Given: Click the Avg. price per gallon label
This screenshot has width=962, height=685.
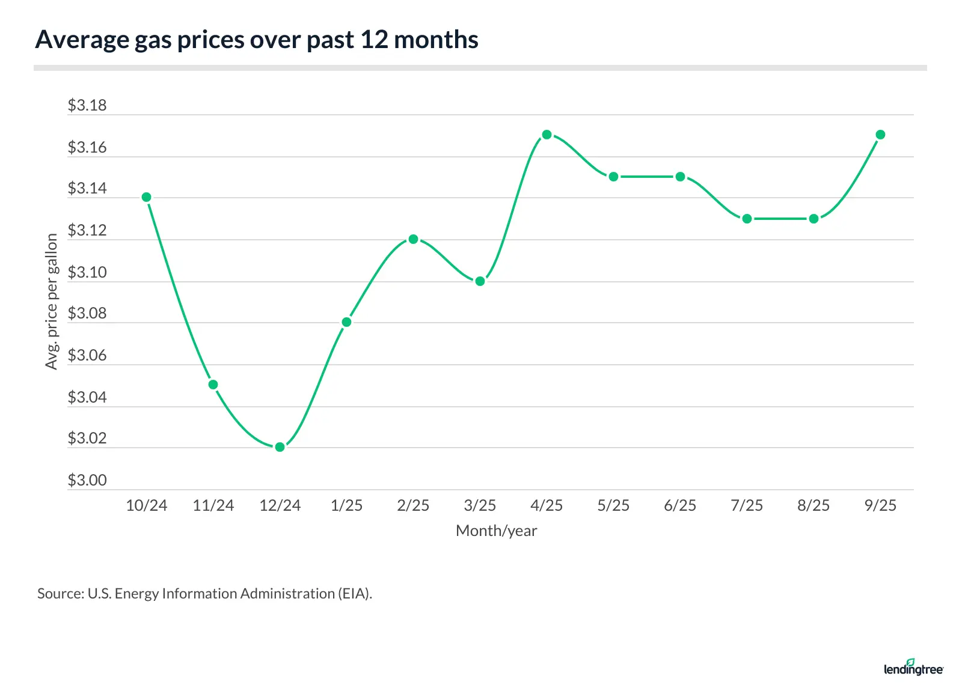Looking at the screenshot, I should click(52, 301).
